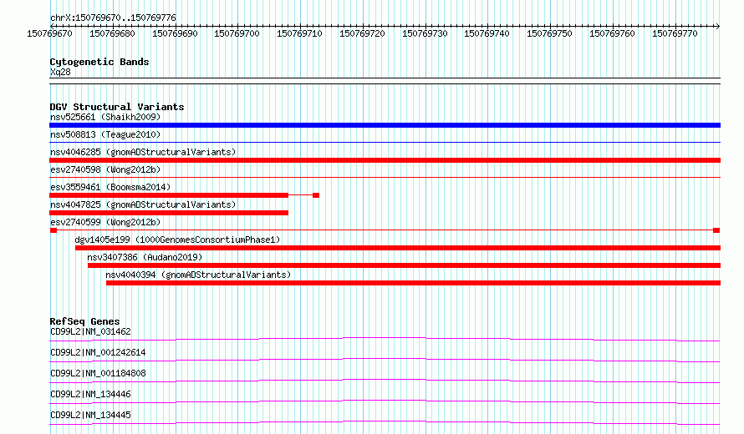Click the thin blue nsv508813 variant line
This screenshot has width=744, height=434.
385,142
